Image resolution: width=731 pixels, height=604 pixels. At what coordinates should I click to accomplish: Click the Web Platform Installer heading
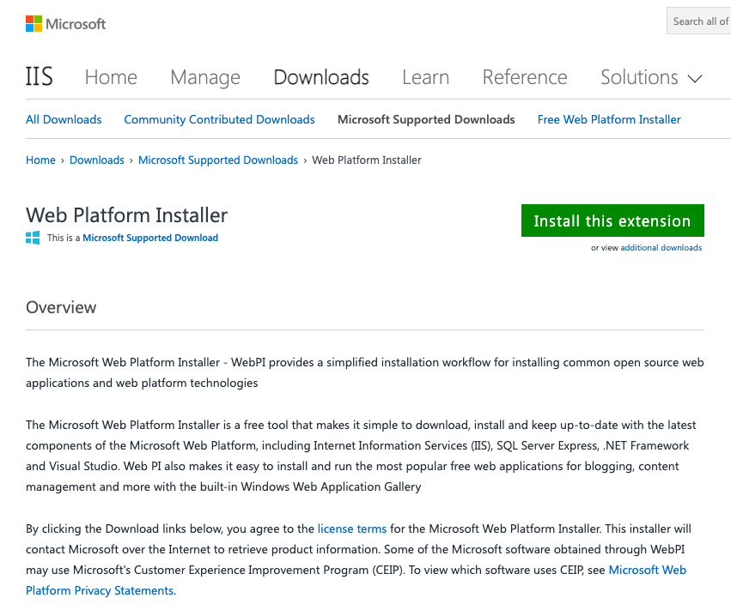coord(127,215)
